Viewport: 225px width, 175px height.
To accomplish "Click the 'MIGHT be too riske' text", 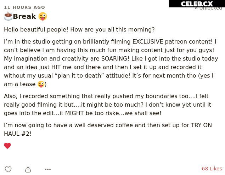I will pyautogui.click(x=92, y=113).
